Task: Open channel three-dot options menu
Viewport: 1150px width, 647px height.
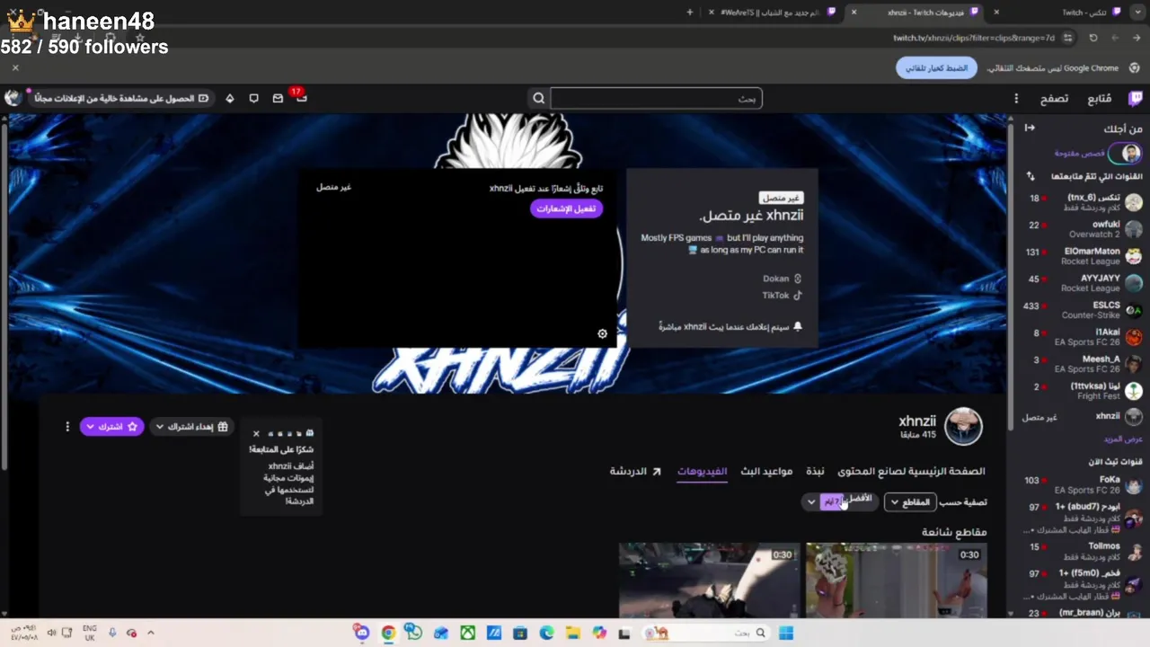Action: (66, 427)
